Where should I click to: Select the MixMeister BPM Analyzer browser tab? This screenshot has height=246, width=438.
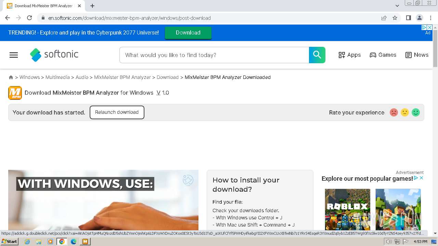[x=44, y=6]
